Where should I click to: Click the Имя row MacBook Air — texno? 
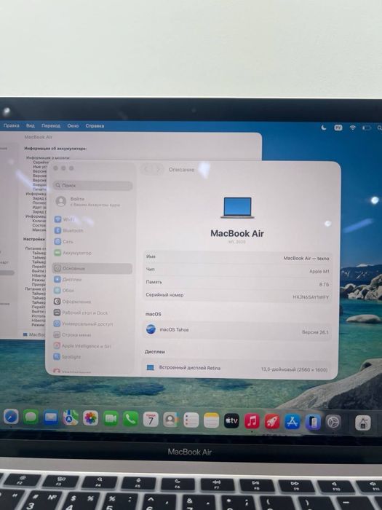click(237, 257)
